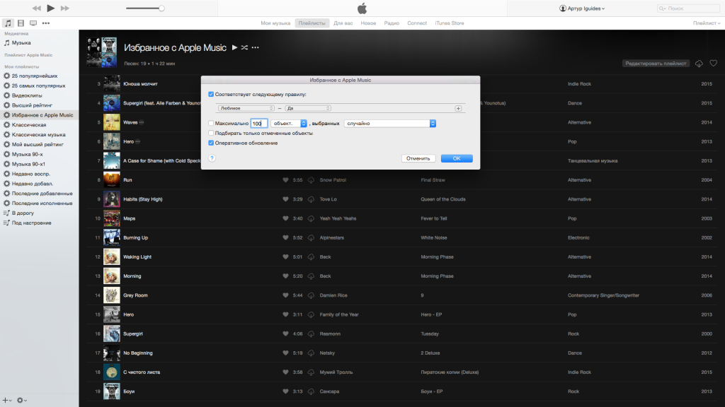The height and width of the screenshot is (407, 725).
Task: Open playlist more options ellipsis
Action: [x=255, y=47]
